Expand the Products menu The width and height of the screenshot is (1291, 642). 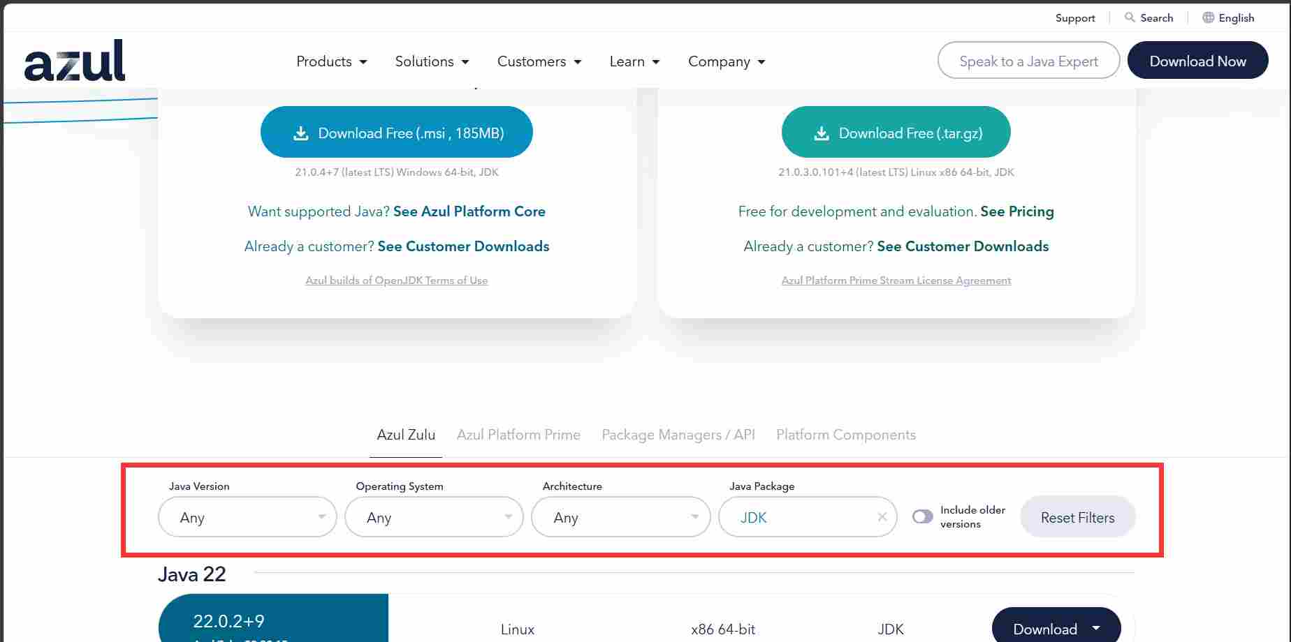click(x=332, y=61)
